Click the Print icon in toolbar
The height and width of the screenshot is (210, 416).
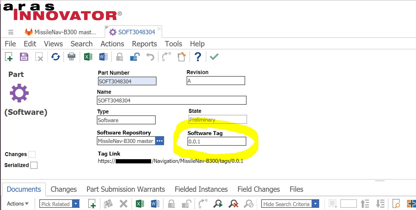pyautogui.click(x=71, y=57)
